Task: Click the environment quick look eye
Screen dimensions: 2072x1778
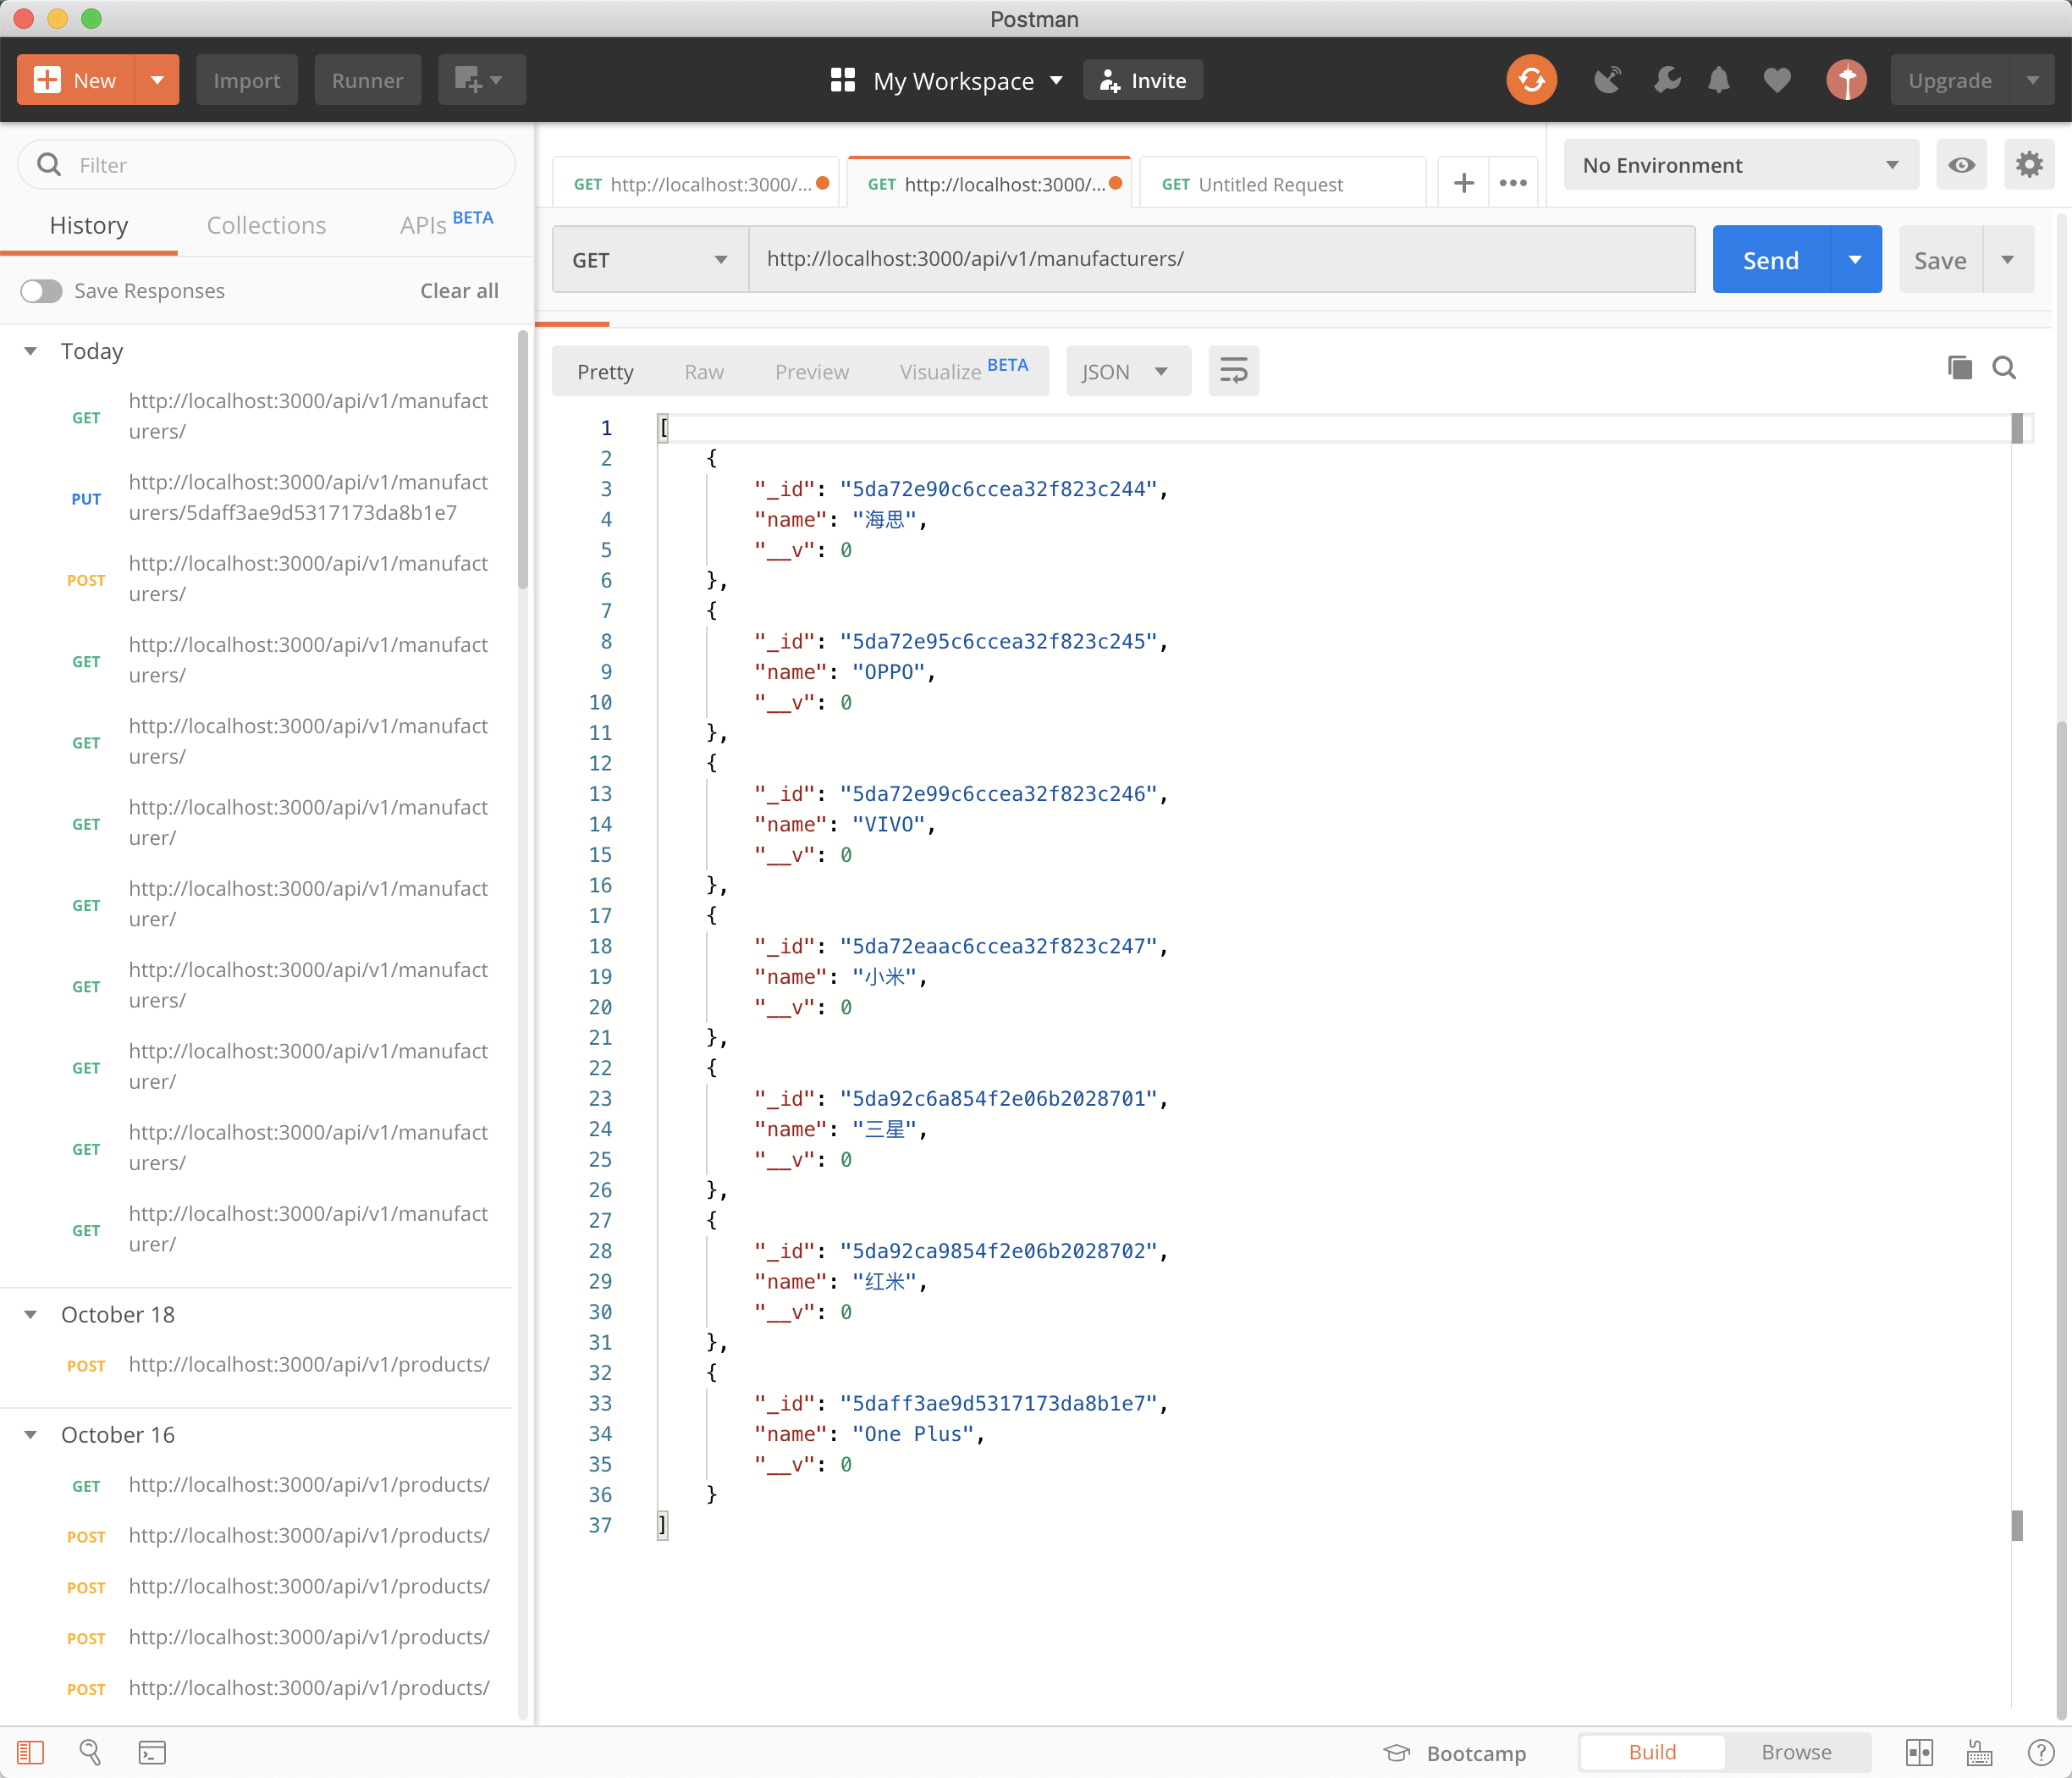Action: click(x=1961, y=165)
